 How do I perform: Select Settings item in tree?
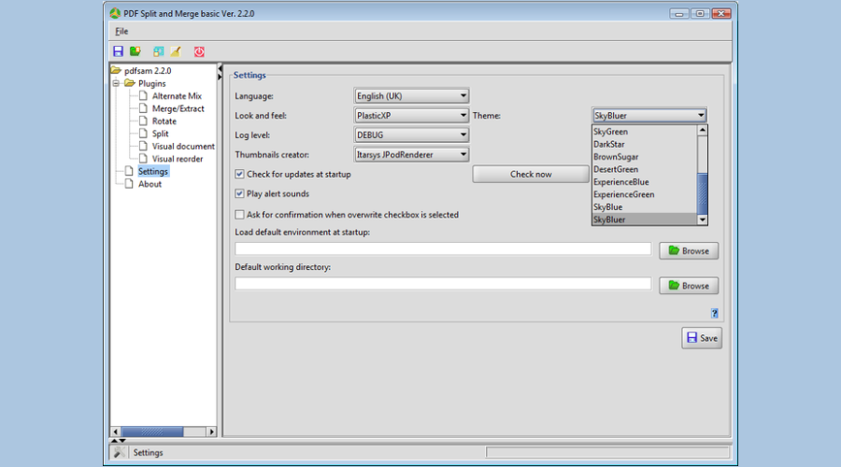(153, 171)
